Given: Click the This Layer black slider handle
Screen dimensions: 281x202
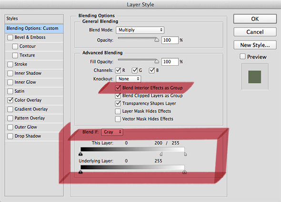Looking at the screenshot, I should tap(80, 154).
